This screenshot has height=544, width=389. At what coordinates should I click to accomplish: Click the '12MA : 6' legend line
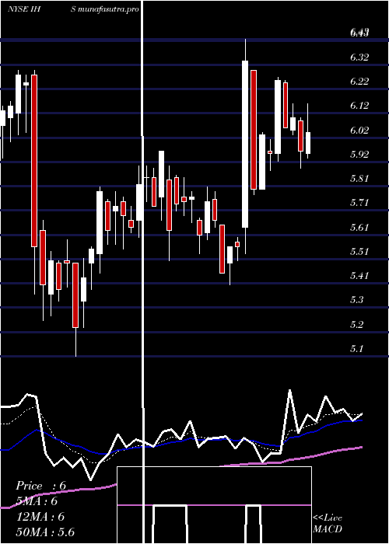40,517
